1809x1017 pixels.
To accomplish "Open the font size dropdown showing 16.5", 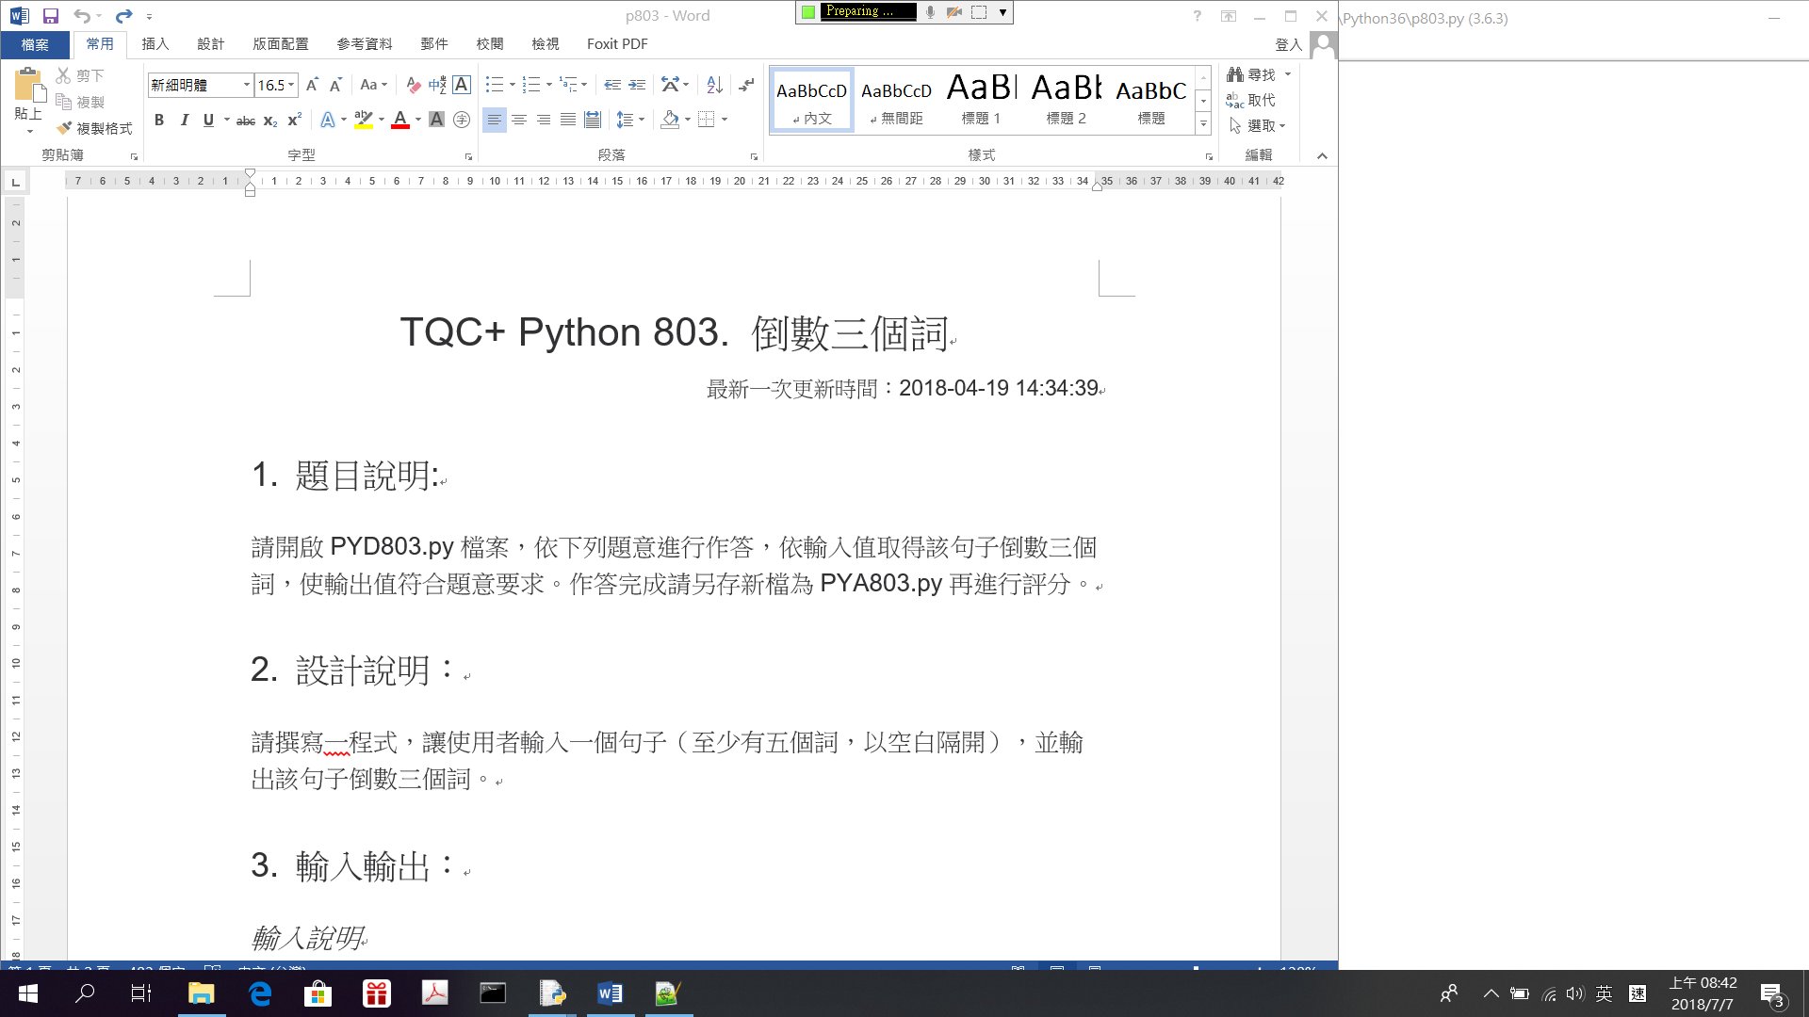I will tap(291, 85).
